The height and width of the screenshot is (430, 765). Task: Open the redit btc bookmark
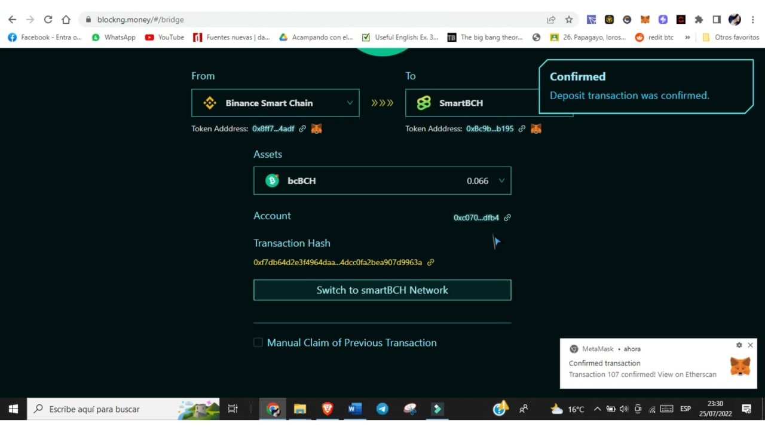click(654, 37)
